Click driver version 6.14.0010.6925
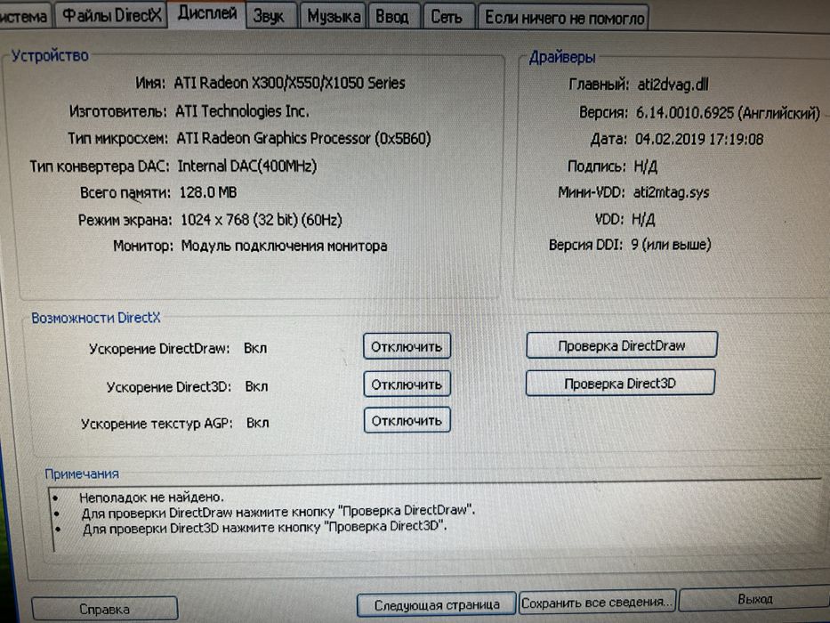 685,112
